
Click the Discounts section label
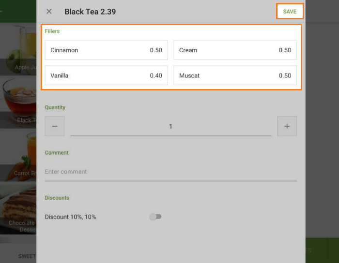pos(57,198)
